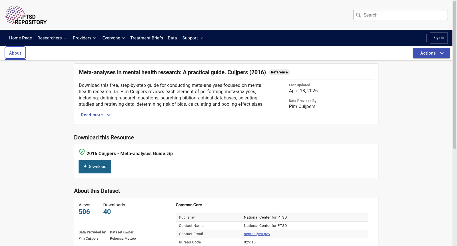Screen dimensions: 457x246
Task: Open the Actions dropdown button
Action: (x=432, y=53)
